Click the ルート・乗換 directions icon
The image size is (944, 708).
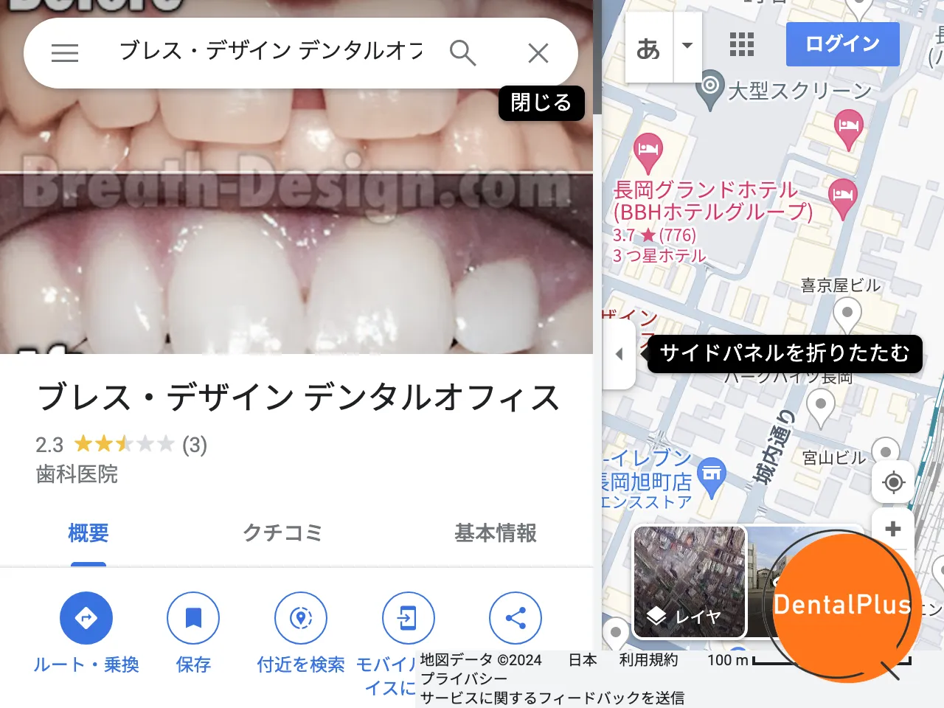click(x=86, y=618)
